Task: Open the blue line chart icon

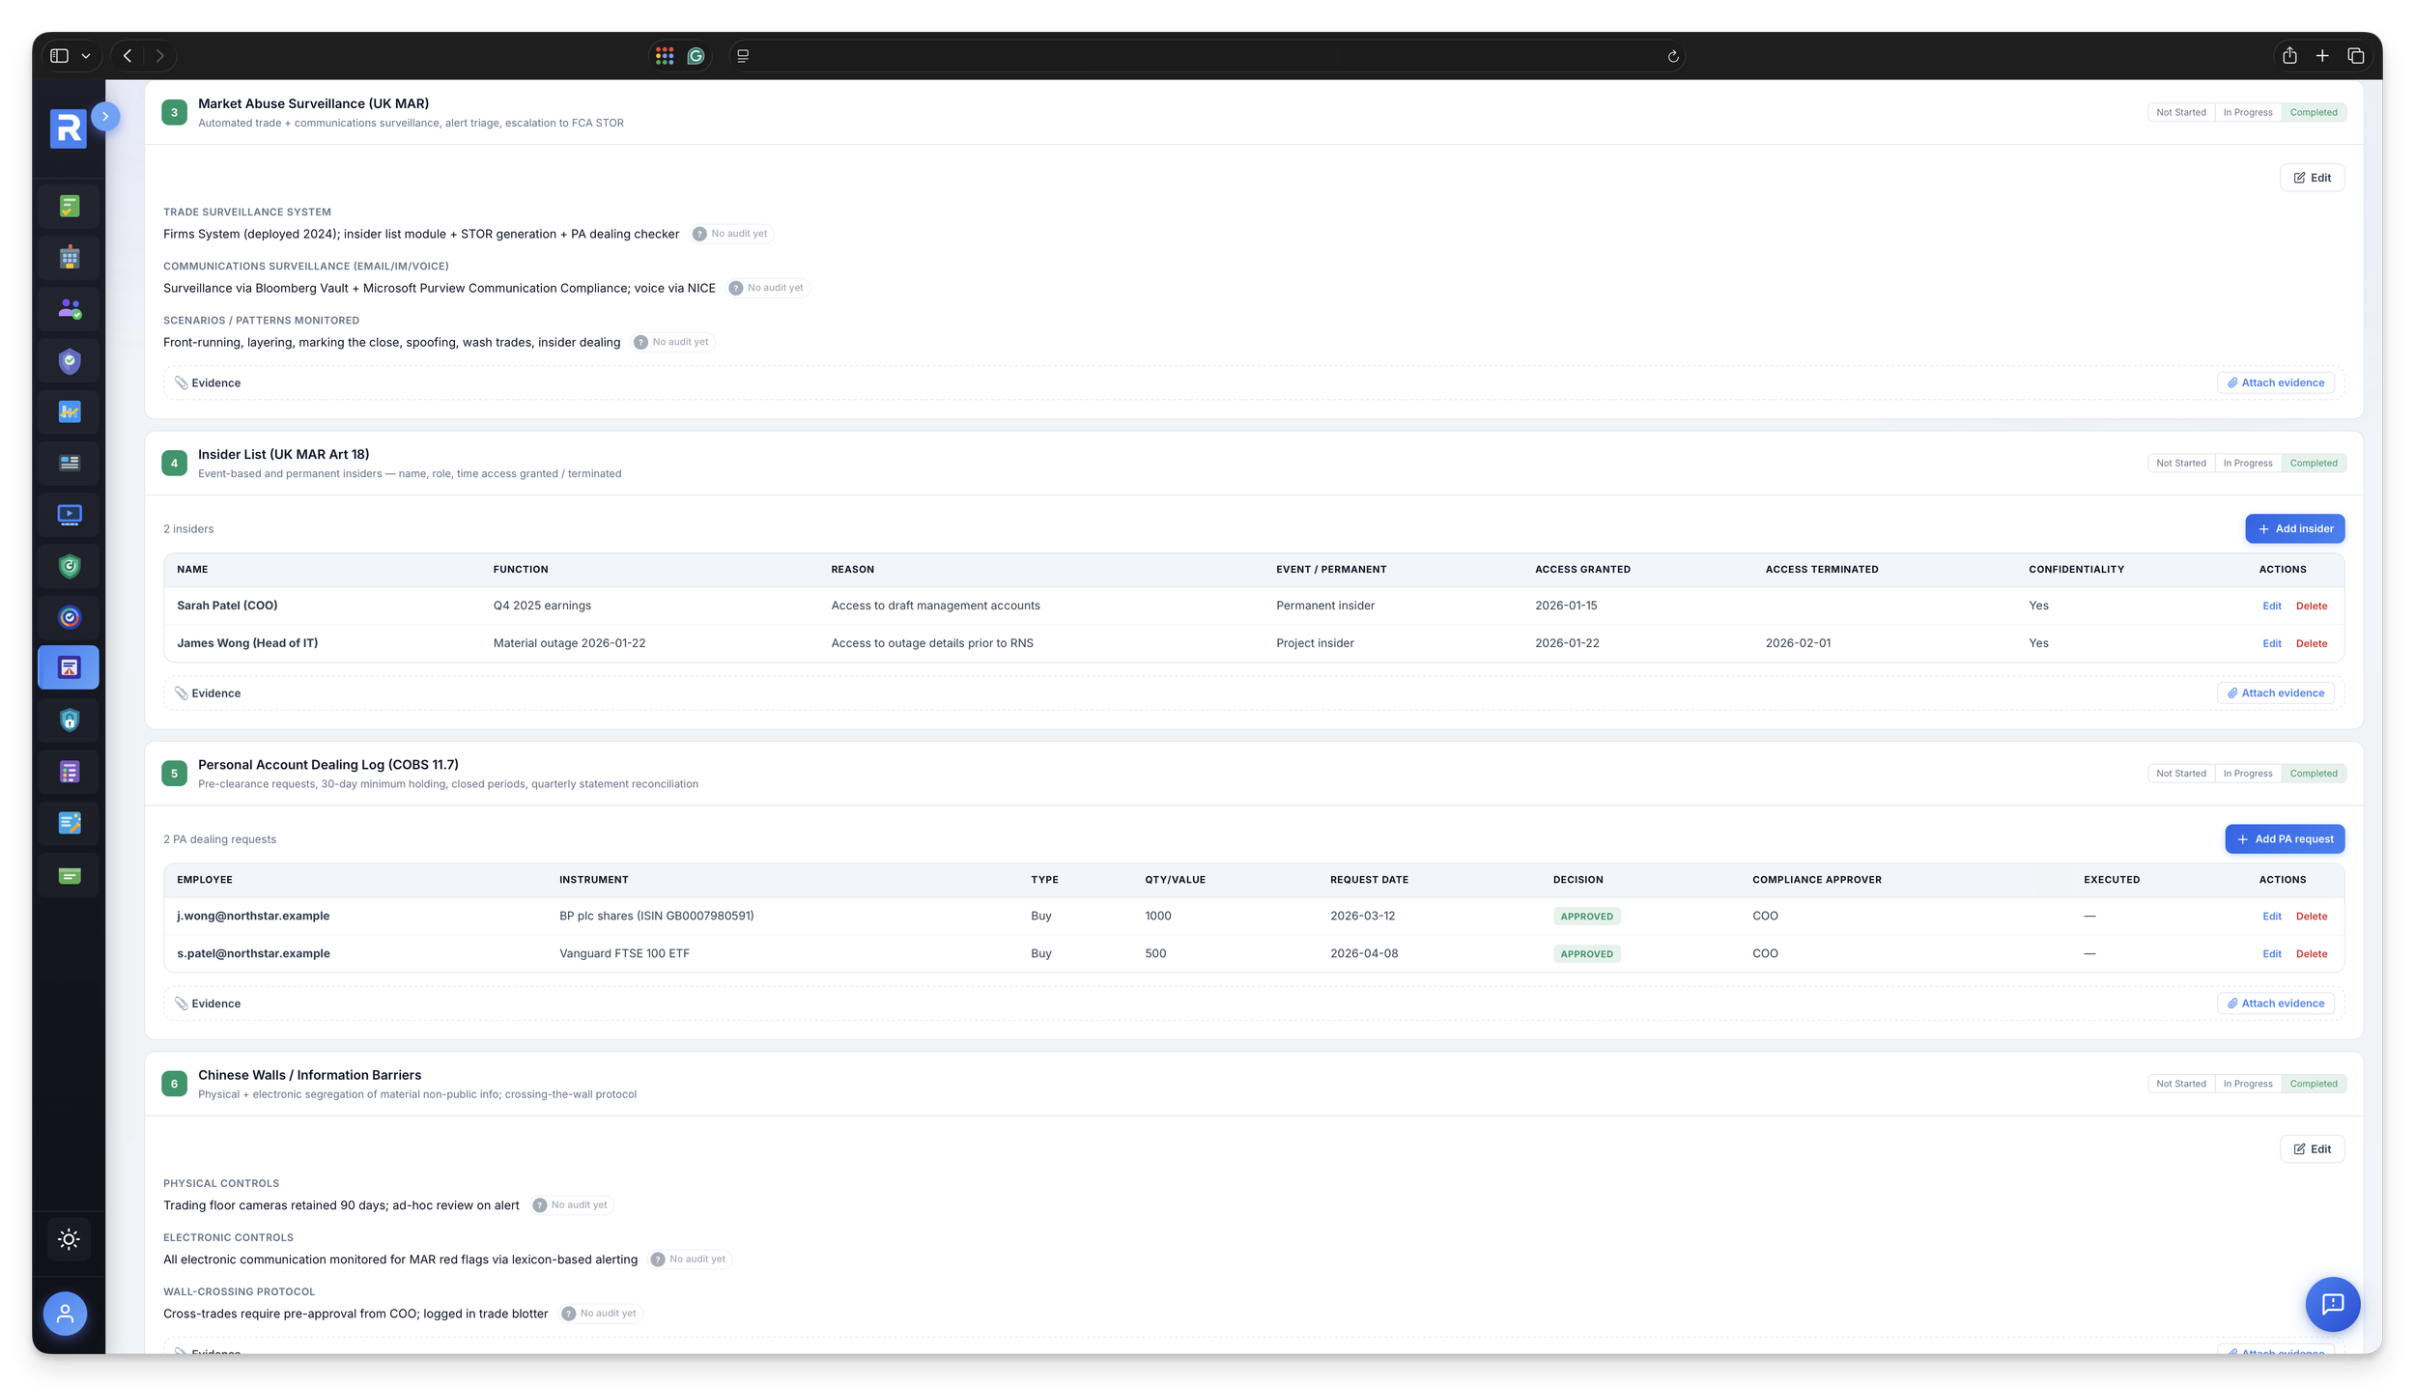Action: 69,411
